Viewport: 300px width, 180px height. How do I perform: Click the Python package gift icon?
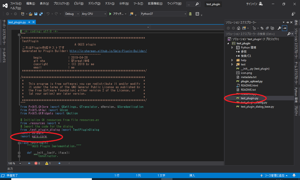coord(190,14)
